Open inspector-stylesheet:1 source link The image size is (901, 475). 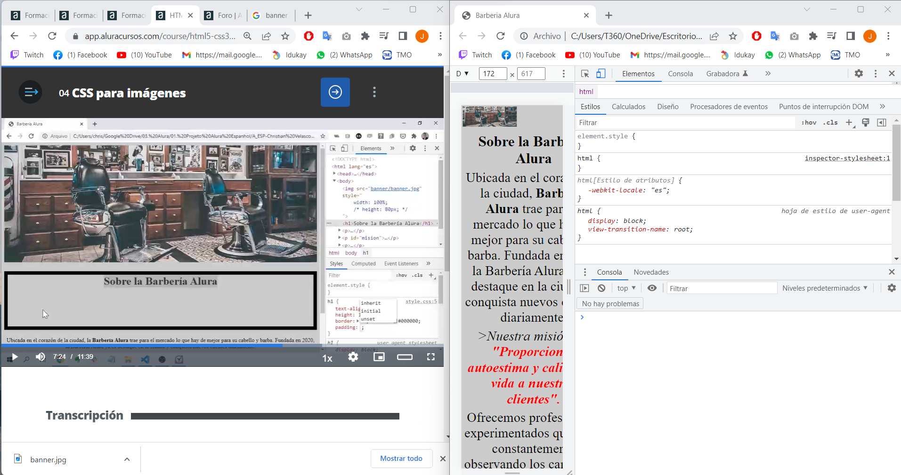847,158
